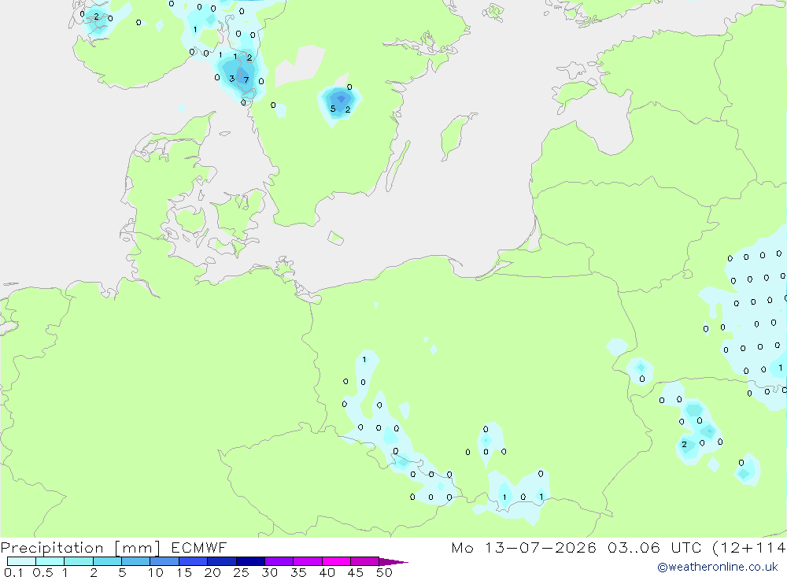Open the weatheronline.co.uk copyright link

tap(717, 567)
